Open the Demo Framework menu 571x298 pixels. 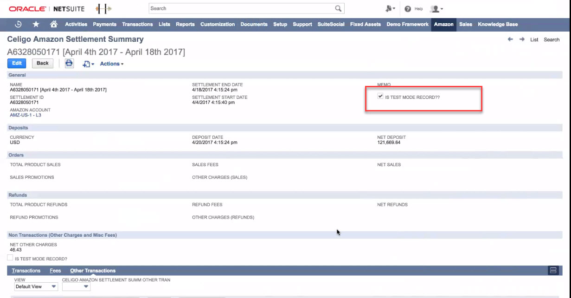coord(408,24)
